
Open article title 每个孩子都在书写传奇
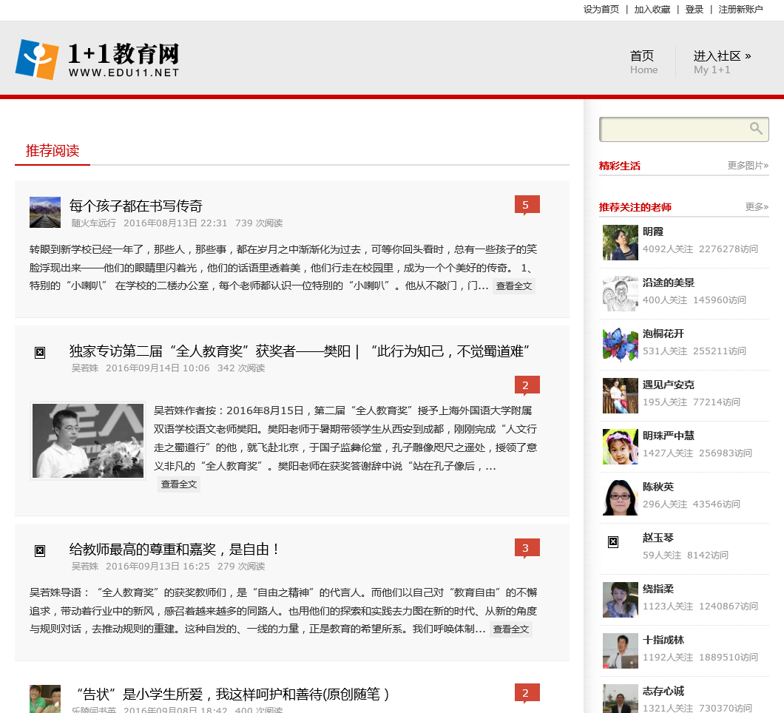coord(135,206)
